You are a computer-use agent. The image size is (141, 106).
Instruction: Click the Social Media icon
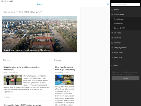(x=112, y=53)
